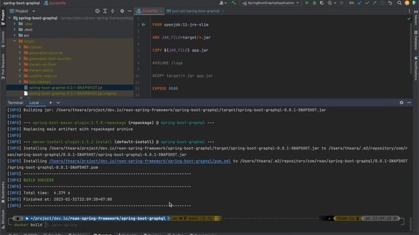Toggle the Database tool window
The height and width of the screenshot is (235, 419).
pos(416,40)
